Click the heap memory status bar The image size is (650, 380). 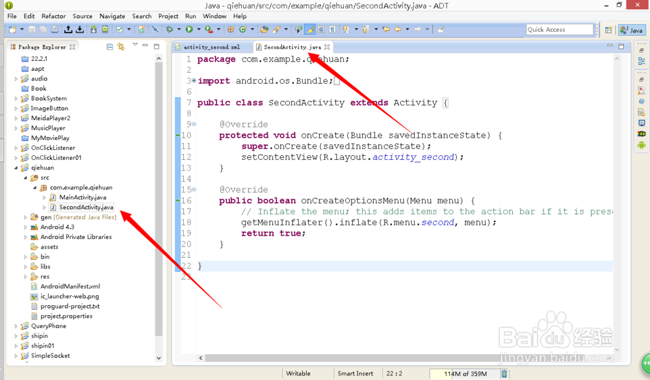pos(465,374)
